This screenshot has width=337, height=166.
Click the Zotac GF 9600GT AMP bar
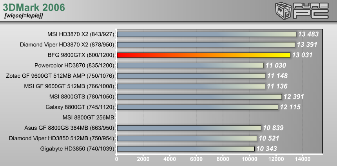(x=191, y=76)
